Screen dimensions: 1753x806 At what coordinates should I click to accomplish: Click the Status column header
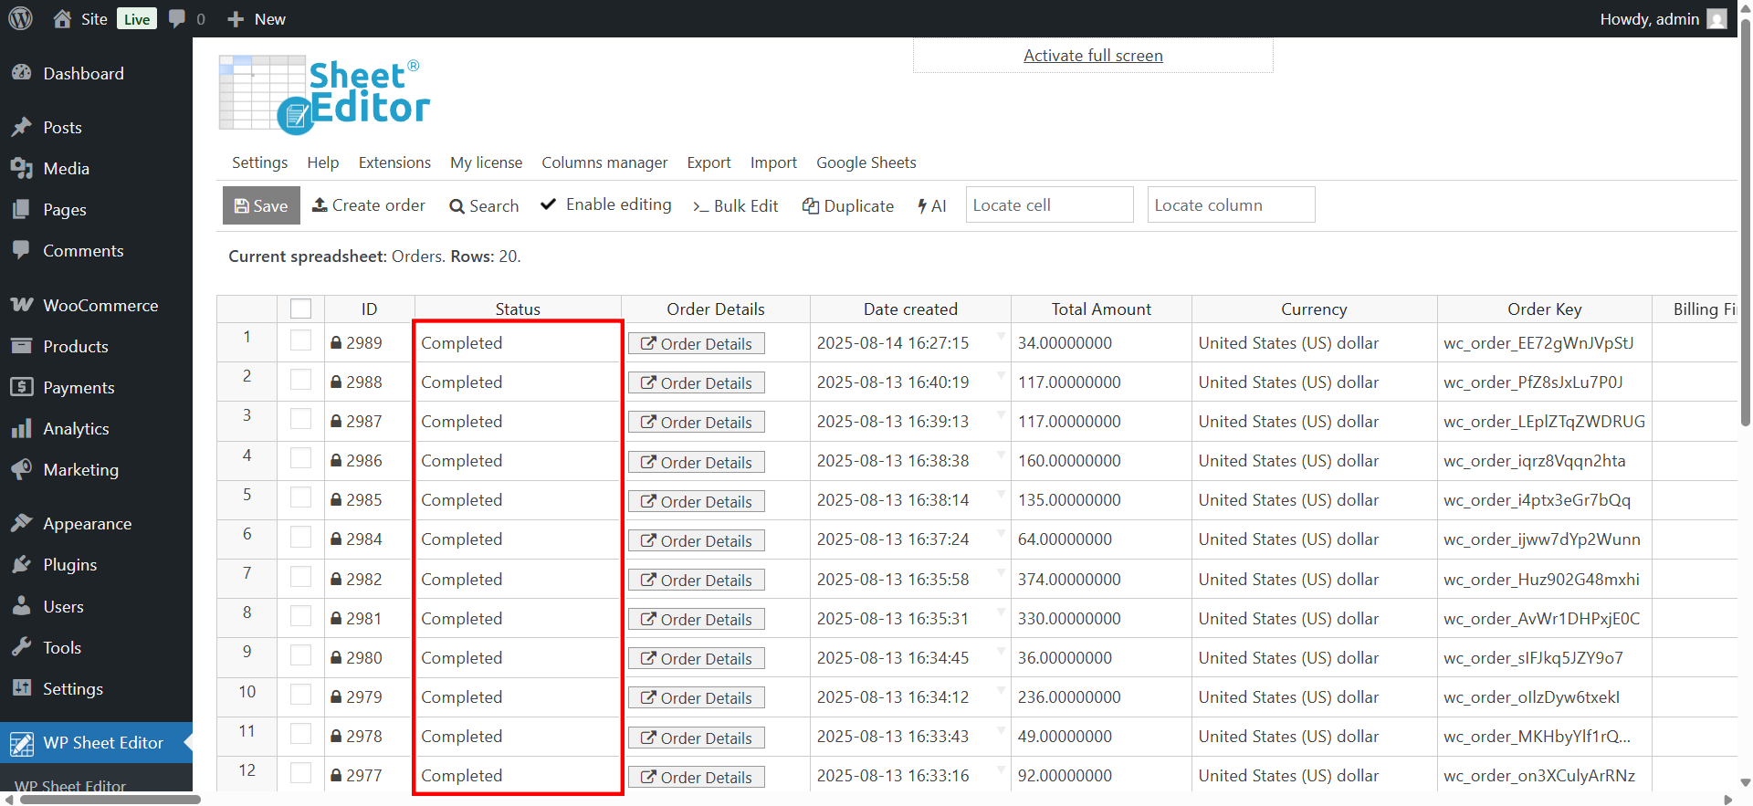pyautogui.click(x=518, y=309)
